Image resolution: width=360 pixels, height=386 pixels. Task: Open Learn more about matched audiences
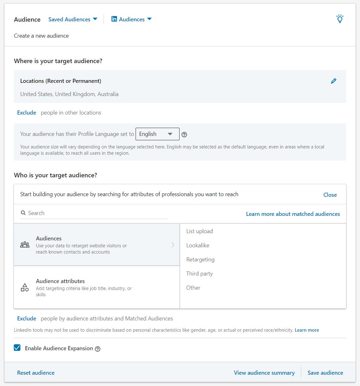tap(293, 214)
